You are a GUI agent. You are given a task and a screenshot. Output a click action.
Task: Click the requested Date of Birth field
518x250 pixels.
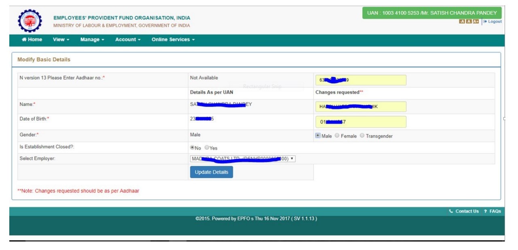[361, 122]
